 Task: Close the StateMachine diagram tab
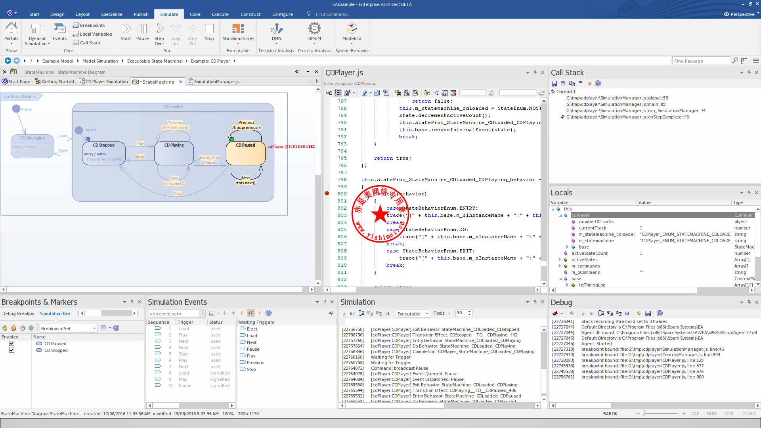(181, 82)
